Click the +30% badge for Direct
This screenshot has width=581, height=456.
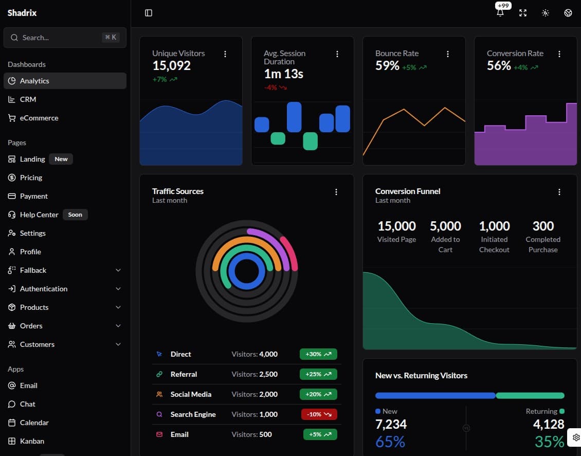tap(318, 354)
